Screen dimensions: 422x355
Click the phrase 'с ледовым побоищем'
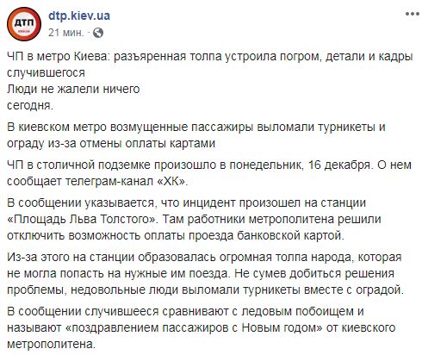293,311
